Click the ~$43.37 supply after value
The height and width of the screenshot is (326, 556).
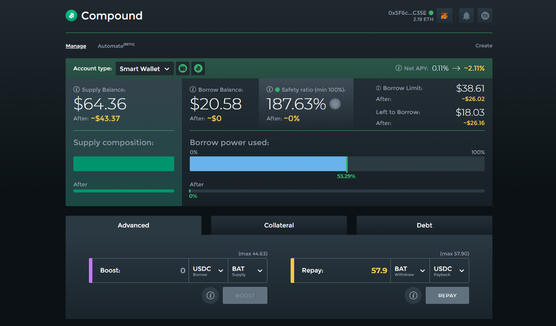coord(105,118)
